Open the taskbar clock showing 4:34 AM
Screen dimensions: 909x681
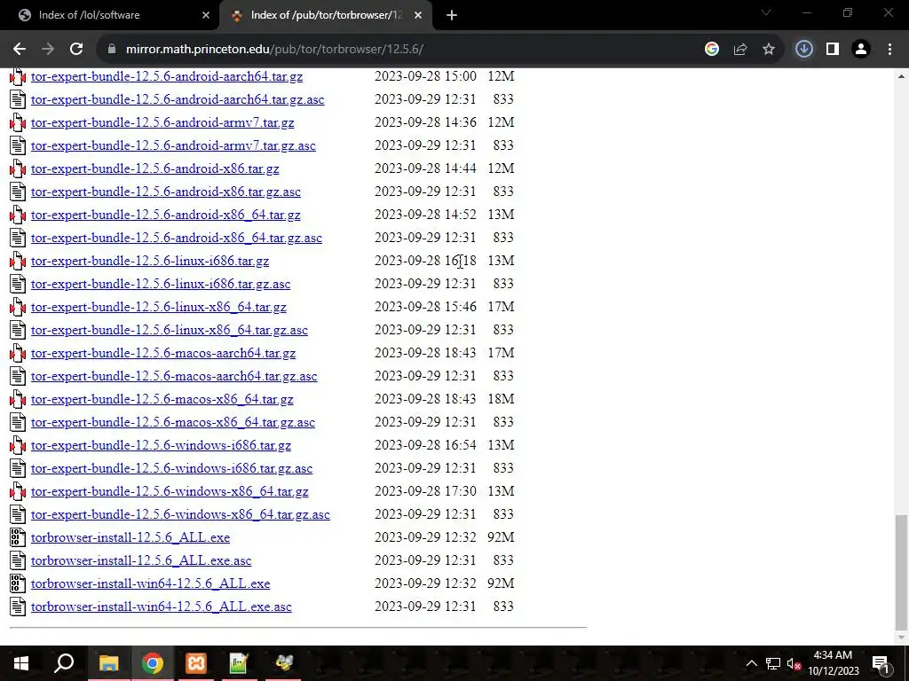coord(834,663)
